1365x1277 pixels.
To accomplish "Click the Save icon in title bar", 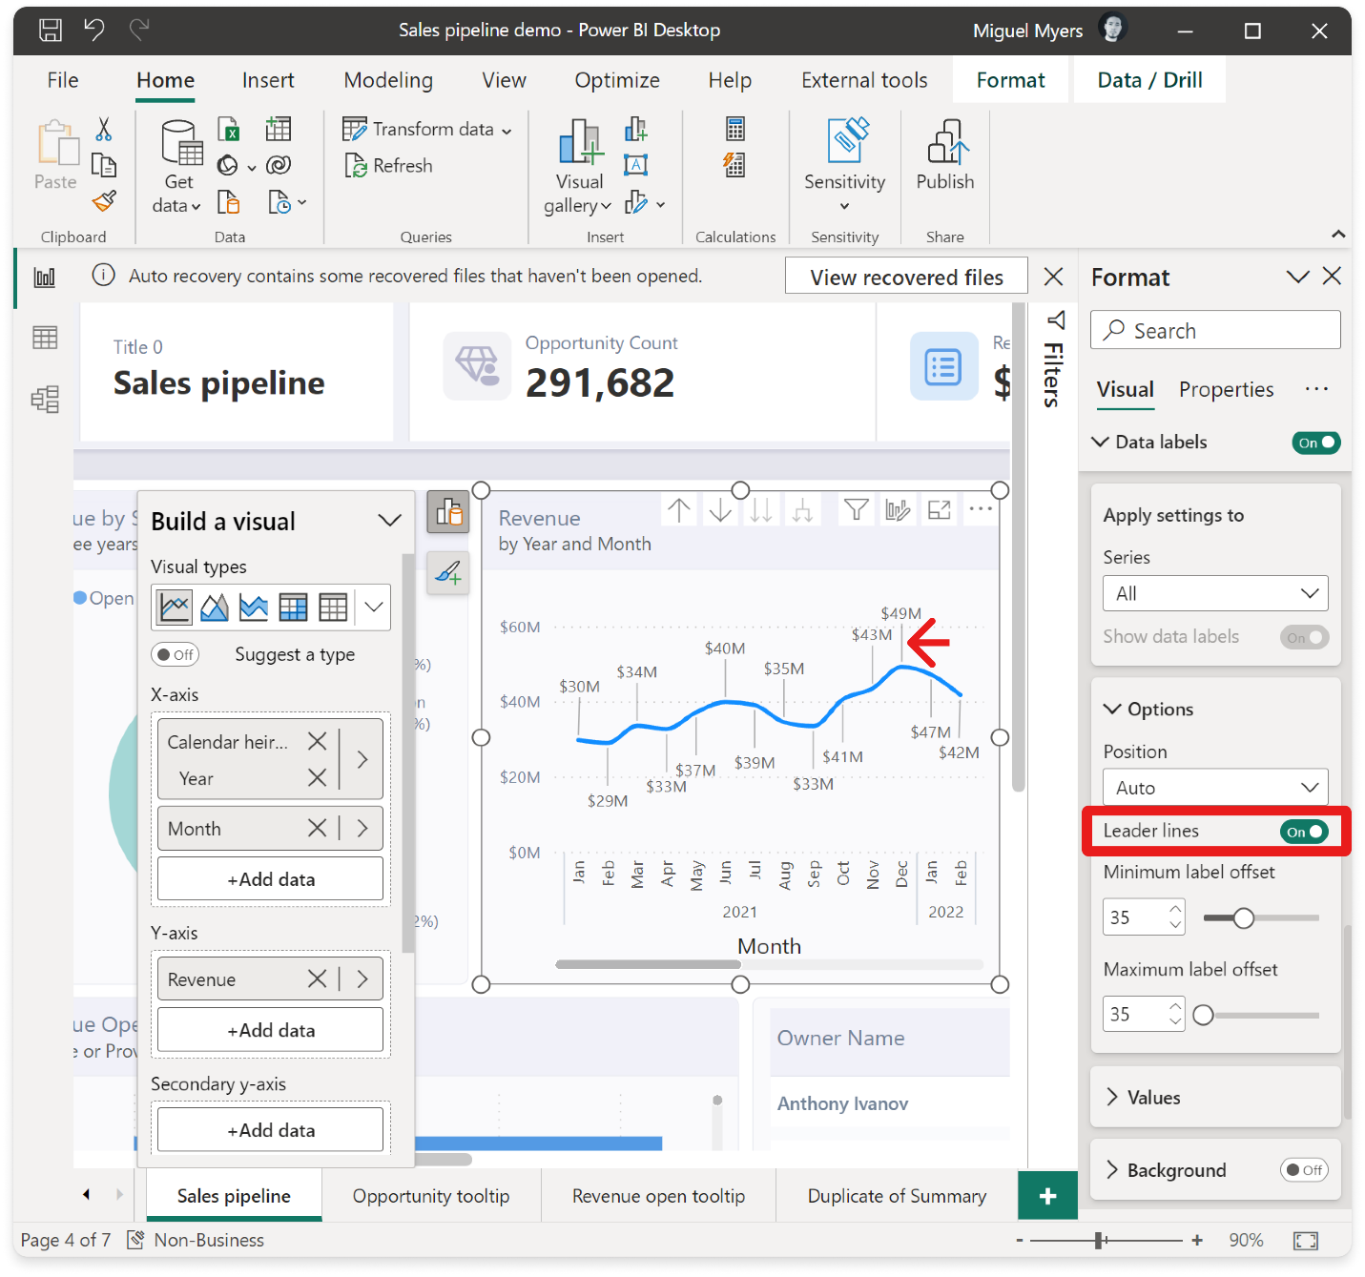I will point(51,30).
